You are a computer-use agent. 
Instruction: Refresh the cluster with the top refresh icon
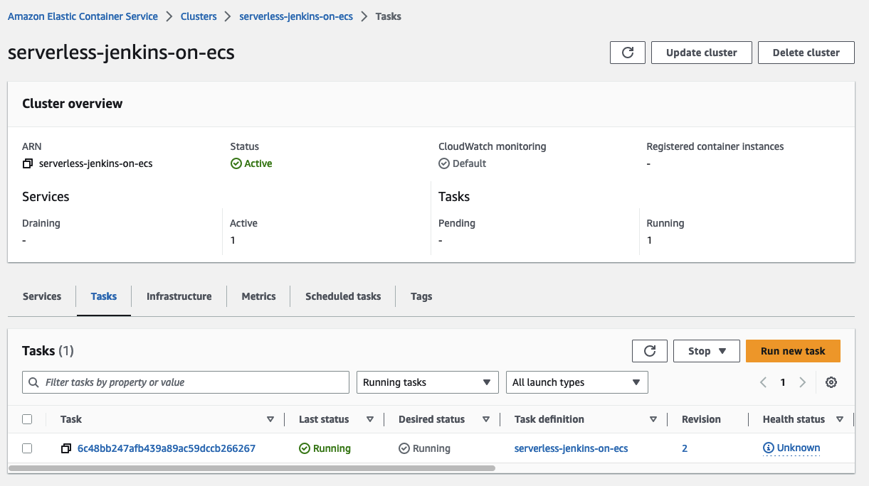[x=627, y=53]
